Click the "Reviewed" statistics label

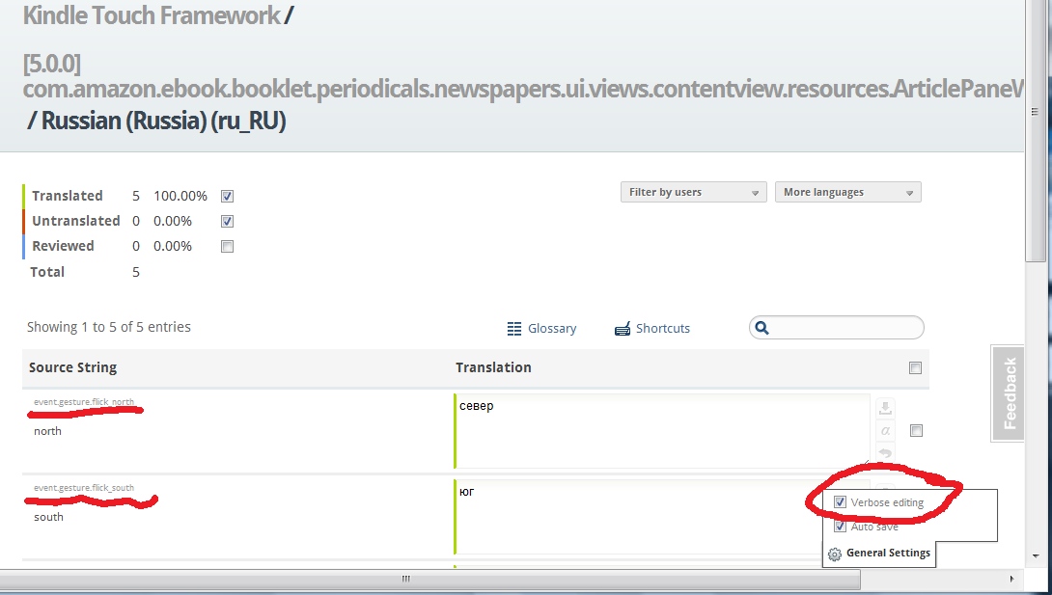pos(63,246)
